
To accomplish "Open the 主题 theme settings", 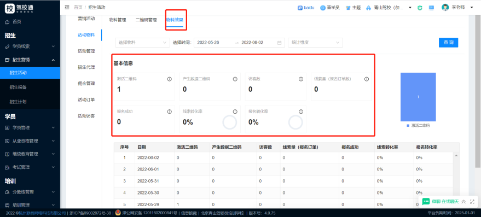I will [353, 8].
